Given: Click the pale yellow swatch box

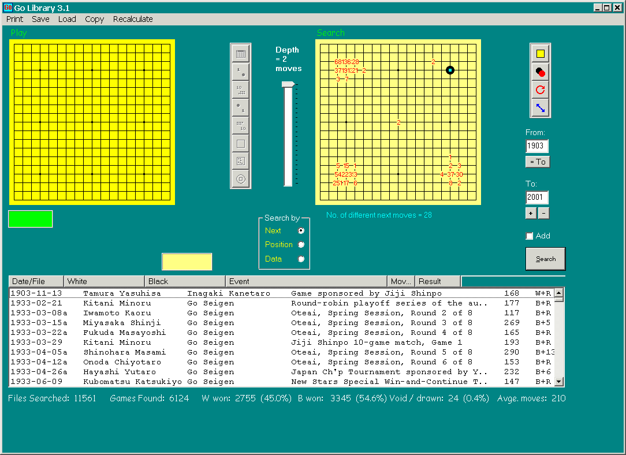Looking at the screenshot, I should tap(187, 262).
